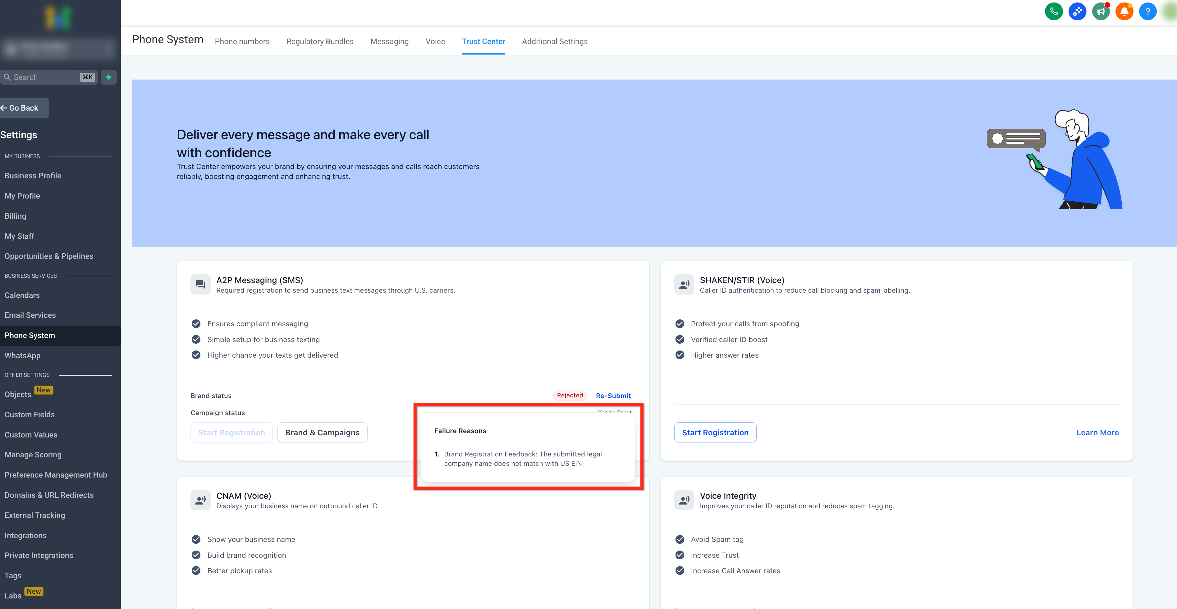Open the Regulatory Bundles tab

tap(320, 42)
